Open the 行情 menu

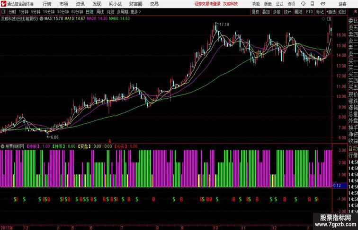click(x=47, y=4)
